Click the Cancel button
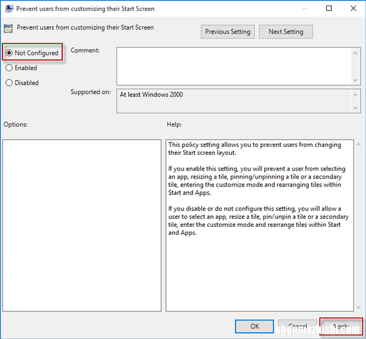 tap(298, 326)
